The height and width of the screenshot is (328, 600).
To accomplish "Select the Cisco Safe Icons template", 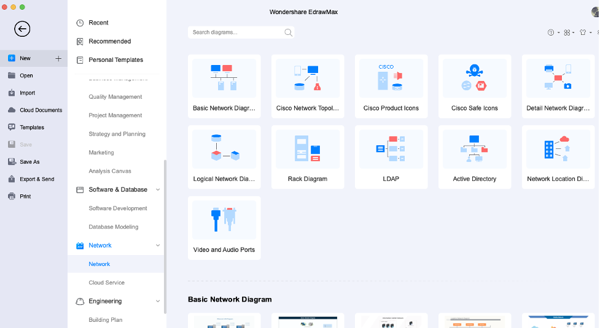I will tap(475, 86).
